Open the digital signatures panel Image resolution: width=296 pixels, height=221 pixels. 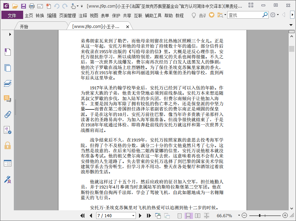(8, 130)
